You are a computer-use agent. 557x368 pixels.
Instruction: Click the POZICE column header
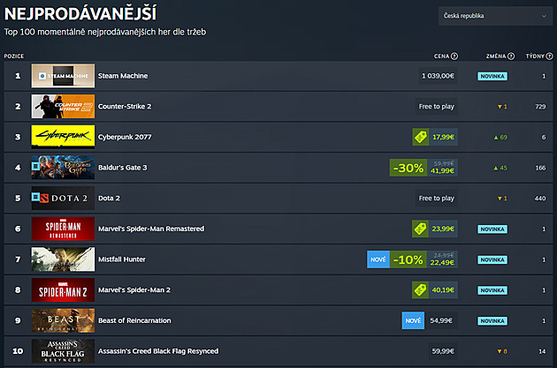tap(14, 56)
